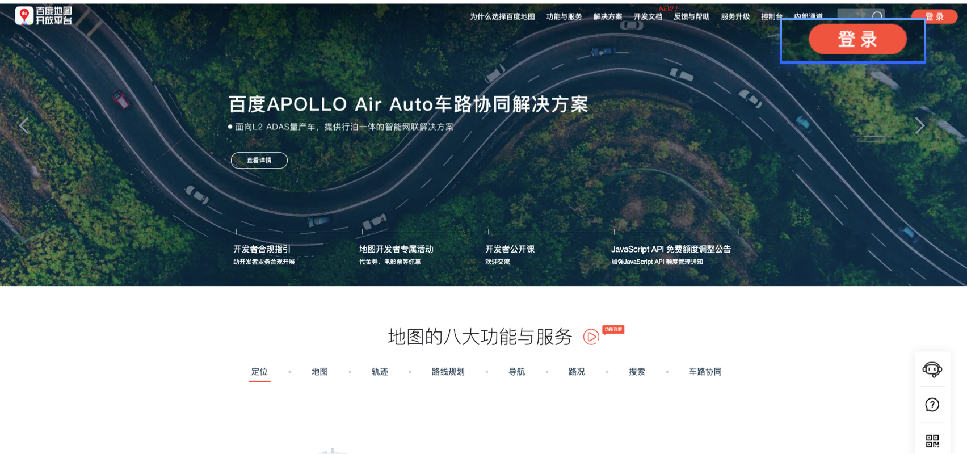
Task: Click the red 功能详解 badge
Action: (x=613, y=330)
